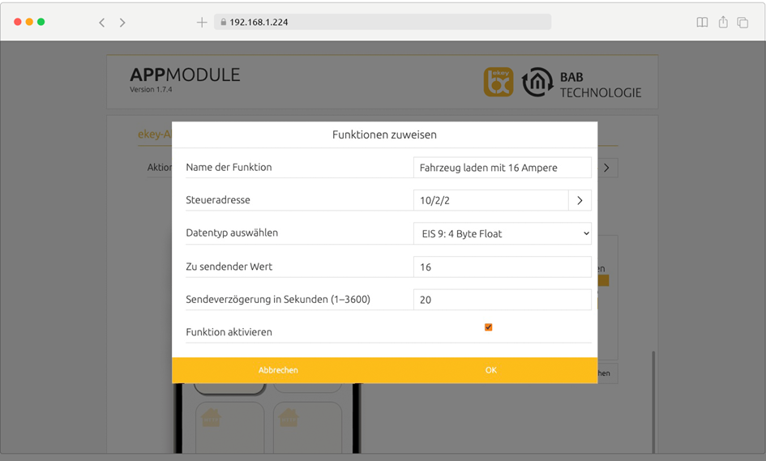Show the Safari tab overview icon

pos(742,23)
